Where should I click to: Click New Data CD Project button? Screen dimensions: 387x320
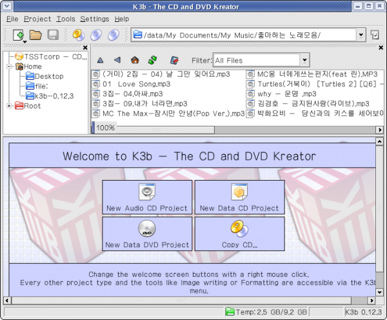(239, 197)
